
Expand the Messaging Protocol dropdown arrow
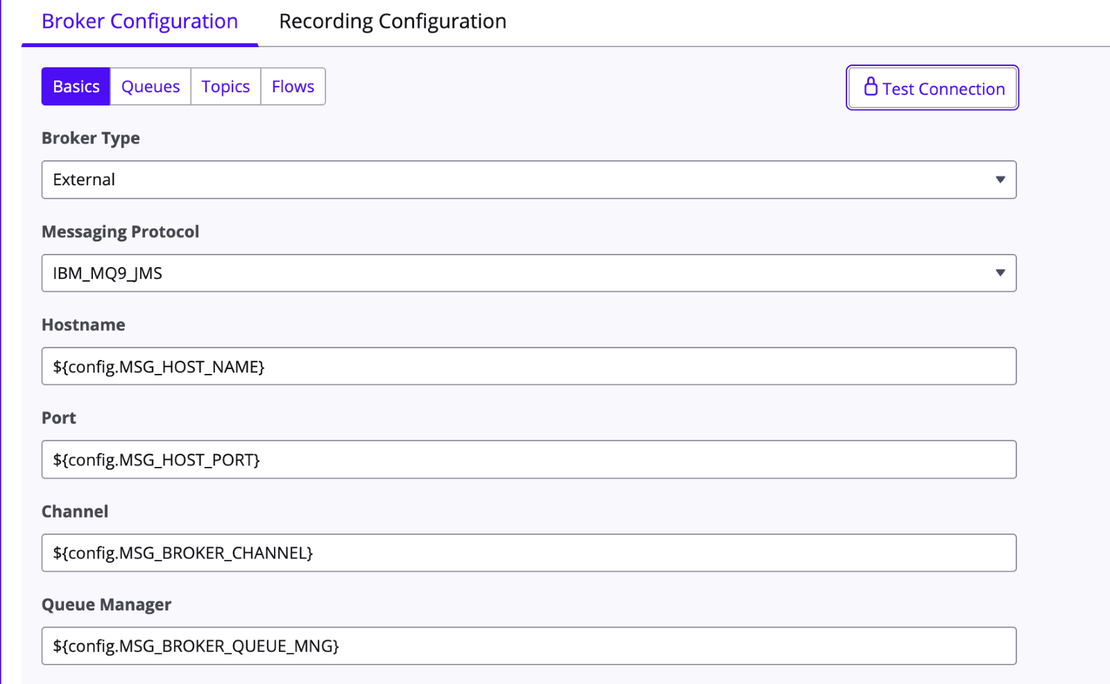click(x=1000, y=273)
